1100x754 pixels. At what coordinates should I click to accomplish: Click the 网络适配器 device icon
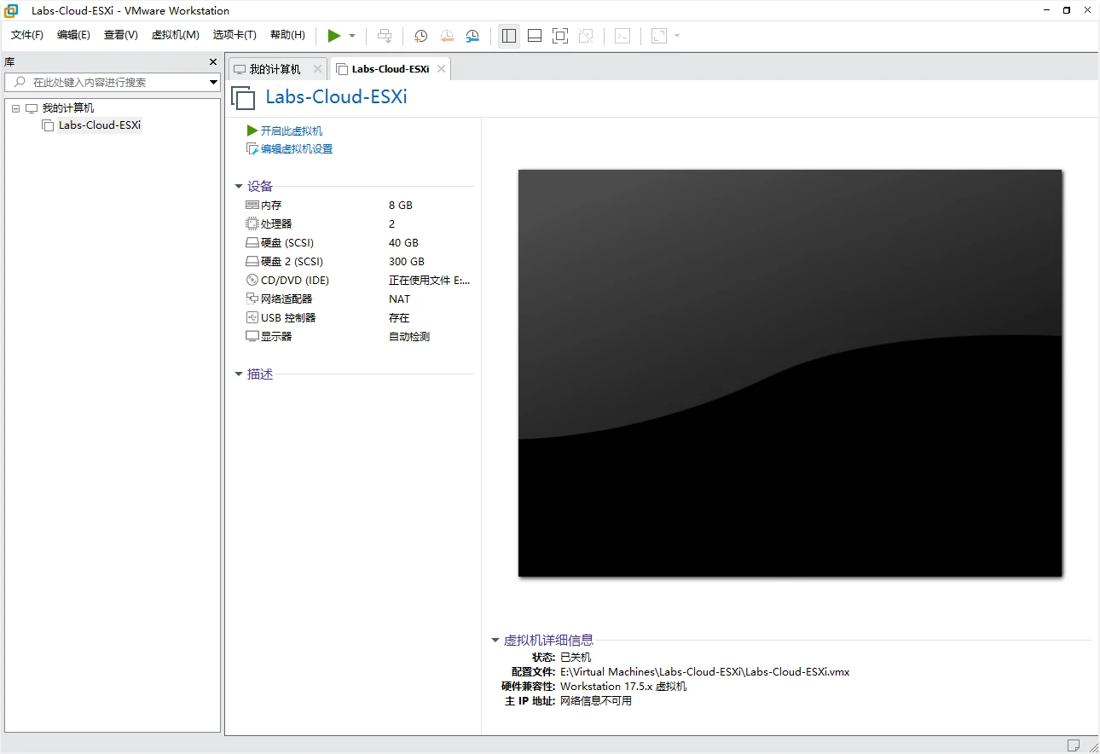252,299
